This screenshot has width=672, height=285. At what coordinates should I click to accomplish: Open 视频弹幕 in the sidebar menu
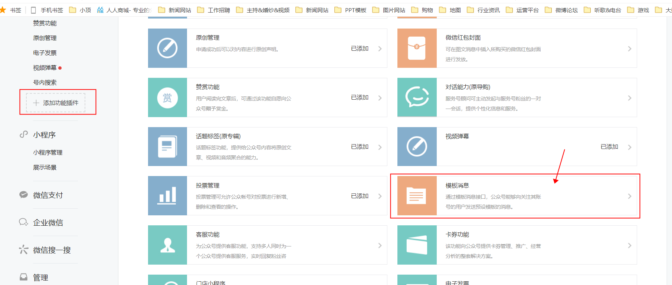point(45,67)
